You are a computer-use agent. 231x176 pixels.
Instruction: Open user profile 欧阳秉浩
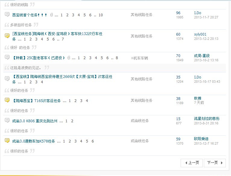(201, 139)
